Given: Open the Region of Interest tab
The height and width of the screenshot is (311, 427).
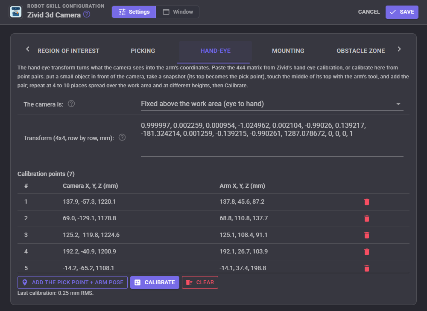Looking at the screenshot, I should (68, 51).
